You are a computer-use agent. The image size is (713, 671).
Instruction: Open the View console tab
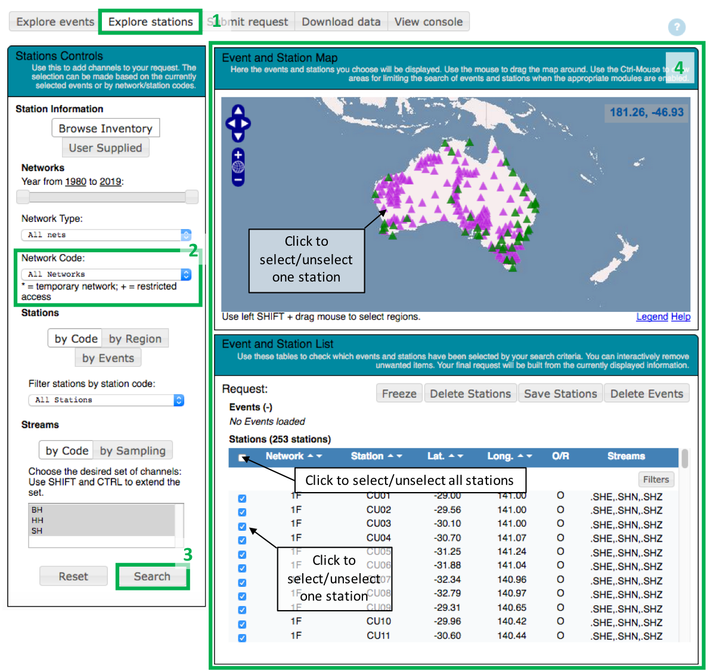click(429, 21)
